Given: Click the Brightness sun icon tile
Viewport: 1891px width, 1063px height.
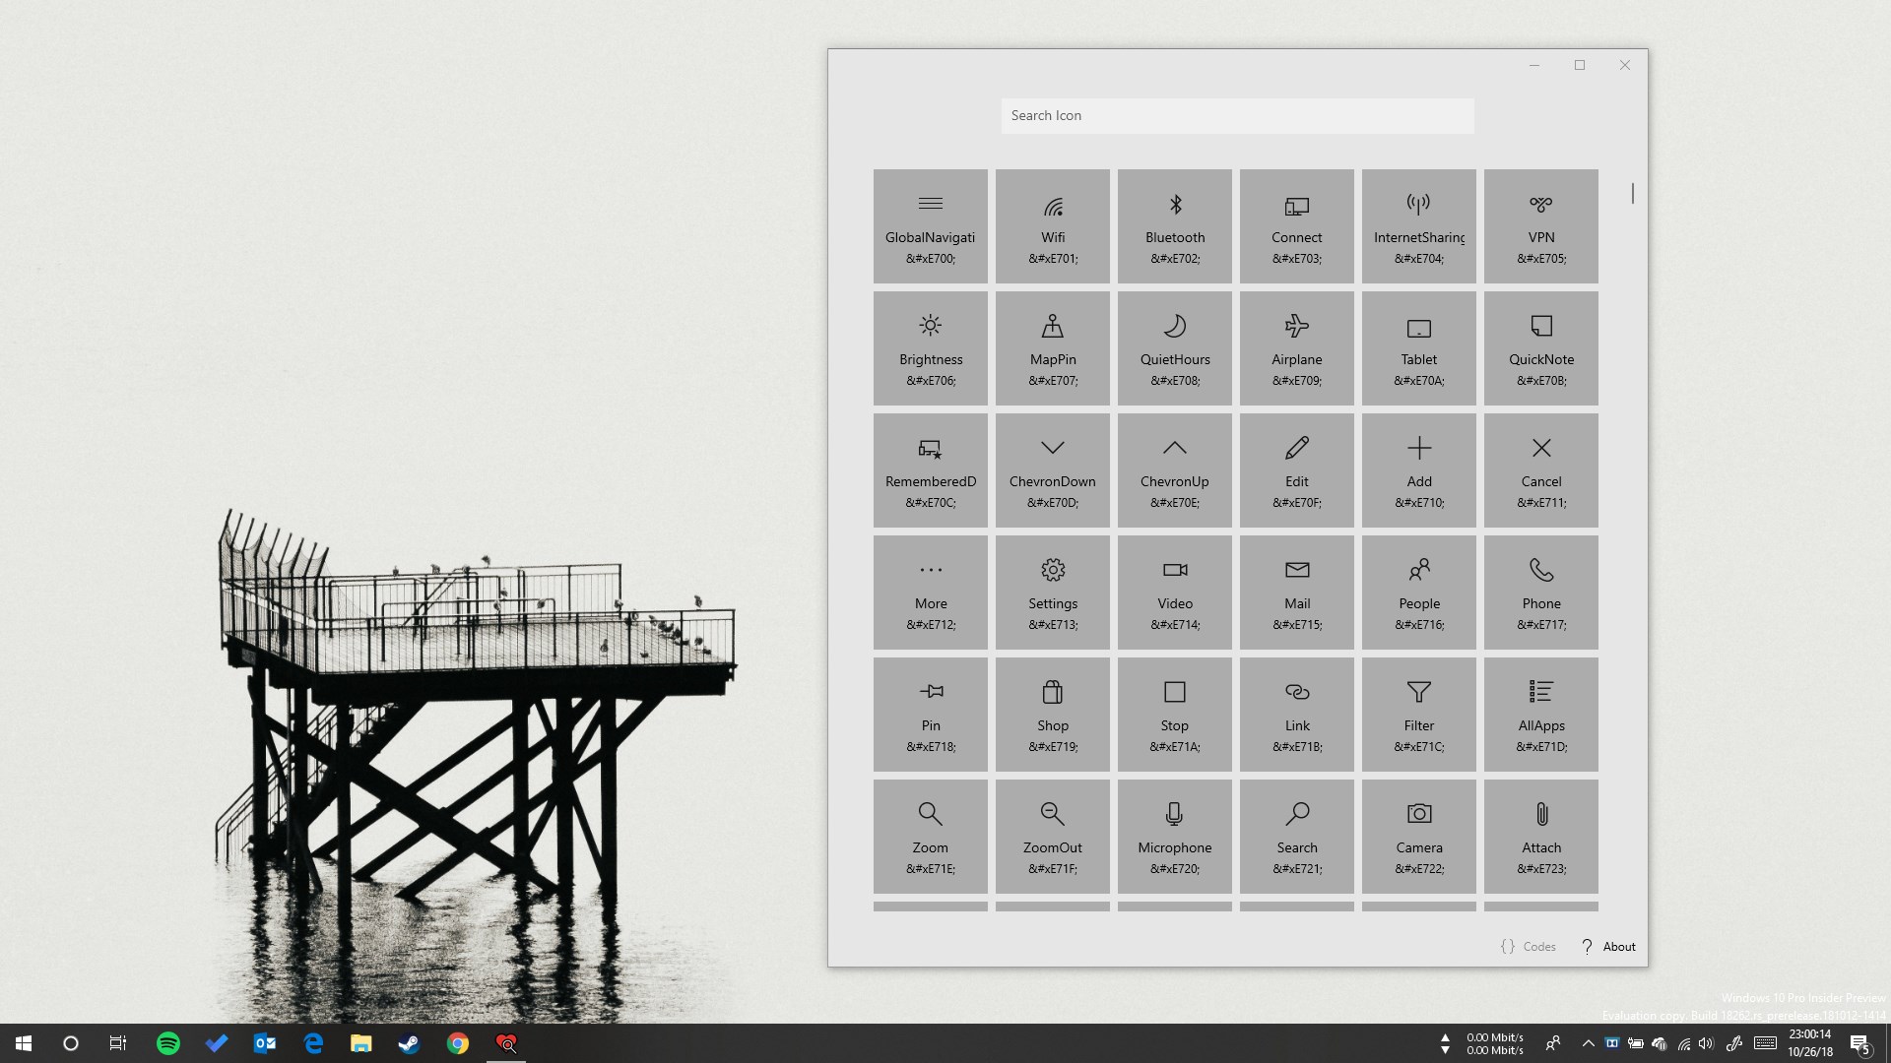Looking at the screenshot, I should [x=930, y=348].
